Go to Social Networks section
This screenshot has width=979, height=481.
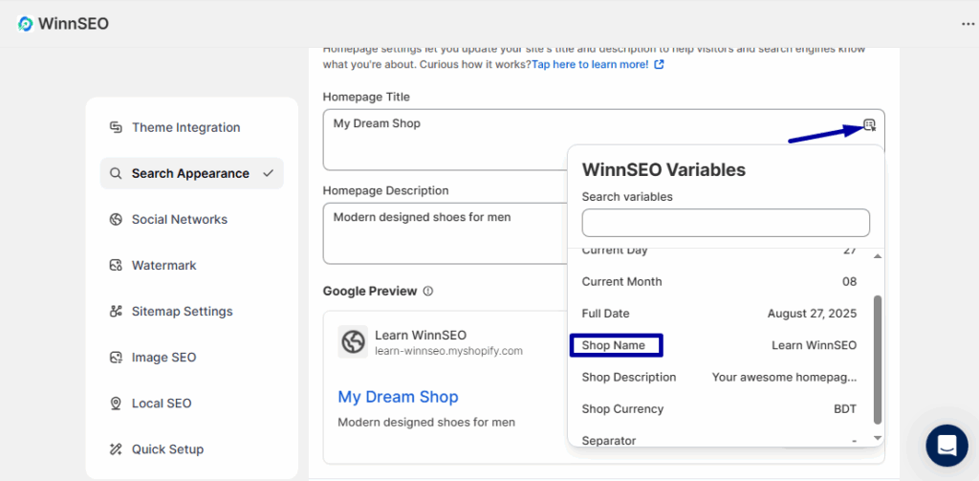(x=191, y=219)
